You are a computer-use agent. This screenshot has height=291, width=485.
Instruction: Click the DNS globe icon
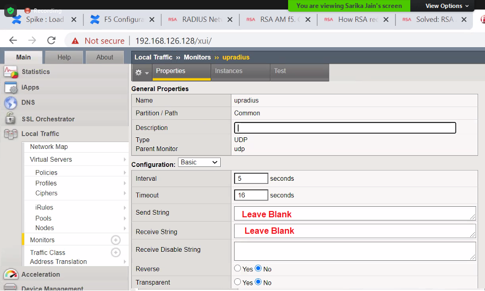pyautogui.click(x=11, y=103)
